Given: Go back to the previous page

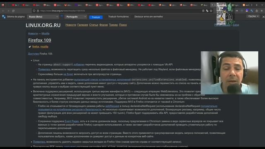Looking at the screenshot, I should (x=3, y=11).
